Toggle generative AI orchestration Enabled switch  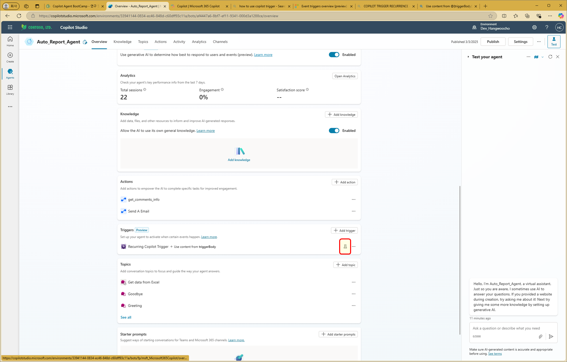tap(334, 55)
